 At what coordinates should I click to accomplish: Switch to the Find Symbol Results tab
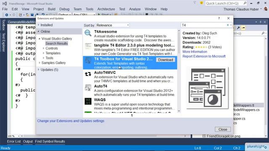coord(50,141)
